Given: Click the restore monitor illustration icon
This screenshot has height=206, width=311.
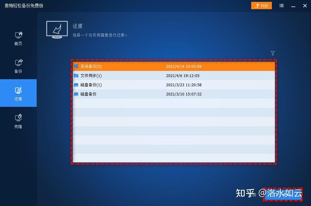Looking at the screenshot, I should (x=57, y=29).
